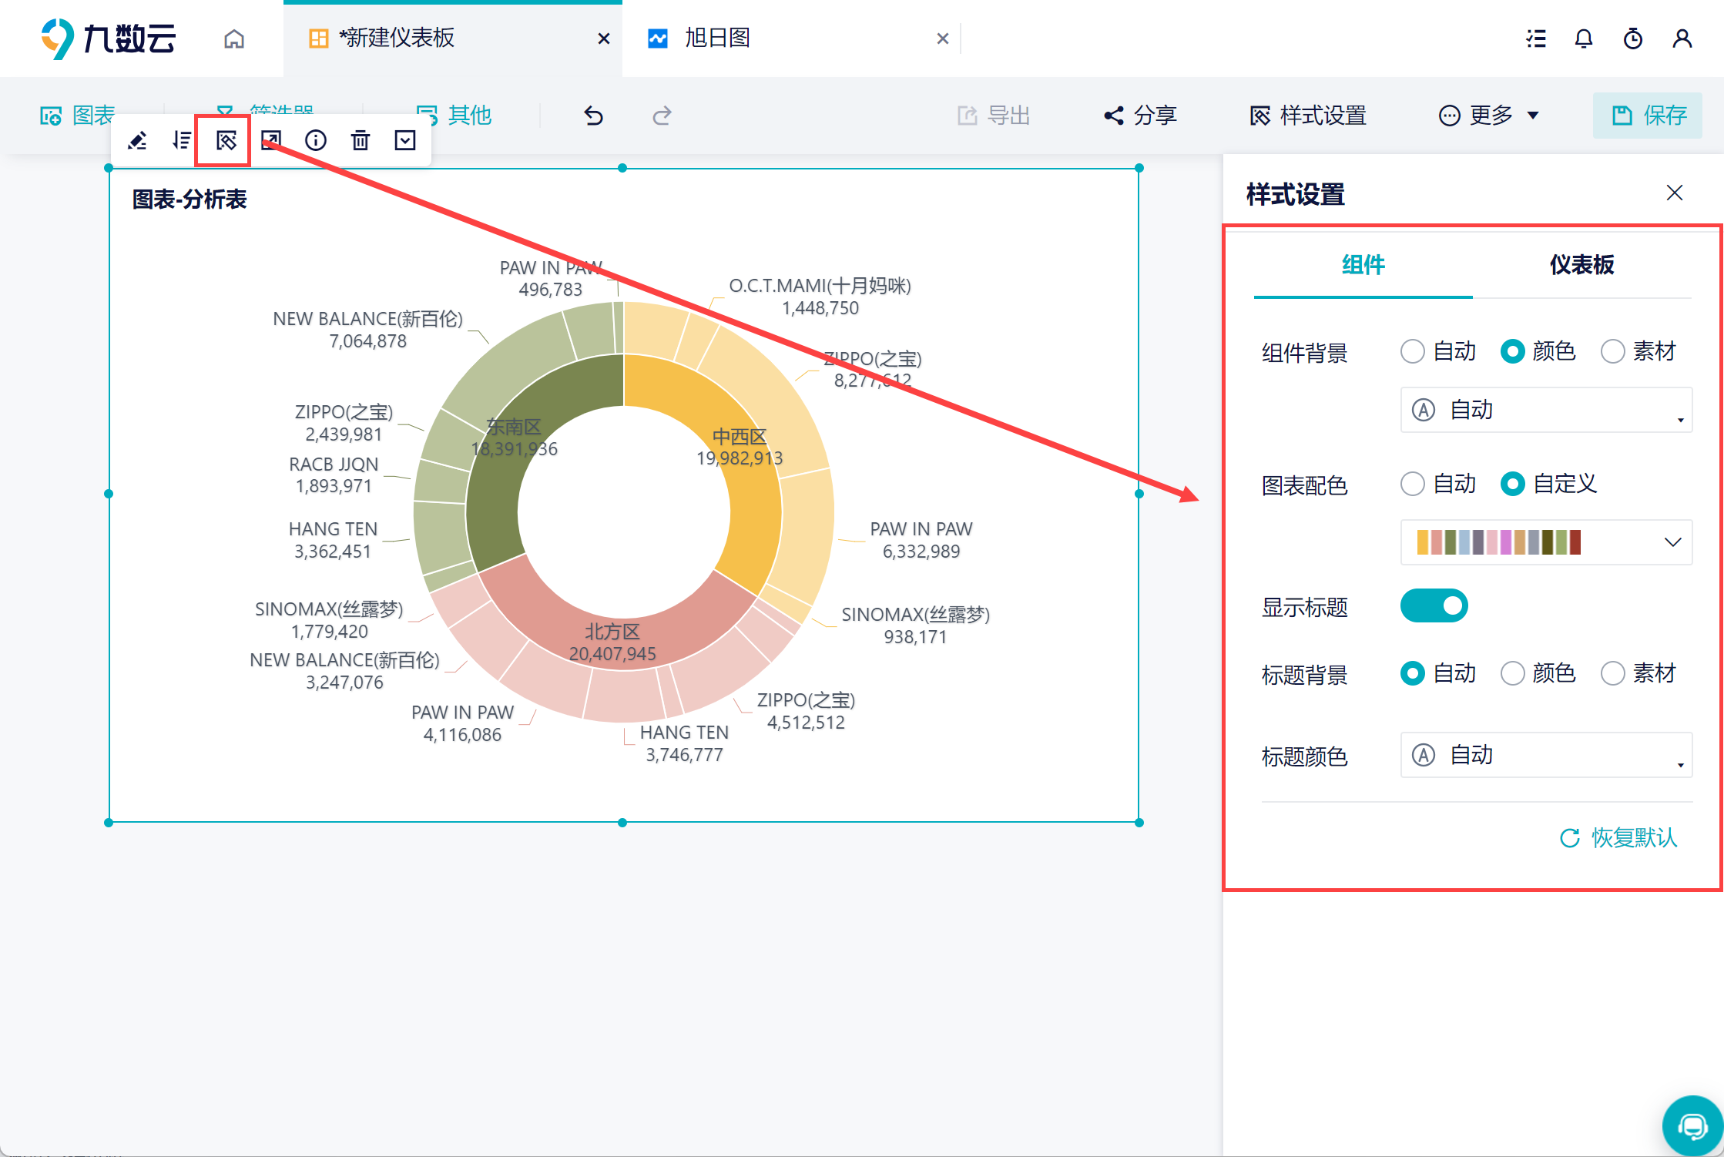
Task: Click the undo arrow icon
Action: coord(593,116)
